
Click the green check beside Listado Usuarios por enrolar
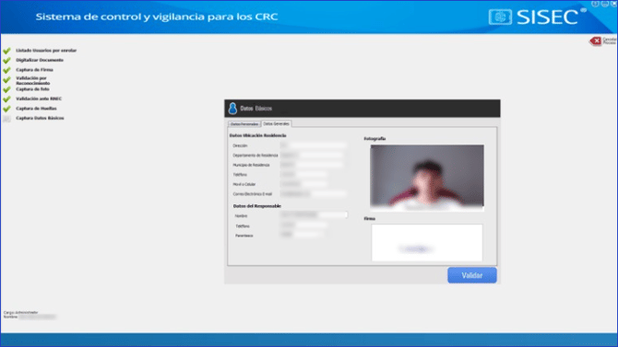tap(6, 51)
